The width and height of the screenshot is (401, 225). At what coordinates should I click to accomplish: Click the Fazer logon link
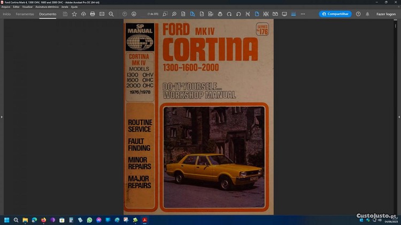[386, 14]
